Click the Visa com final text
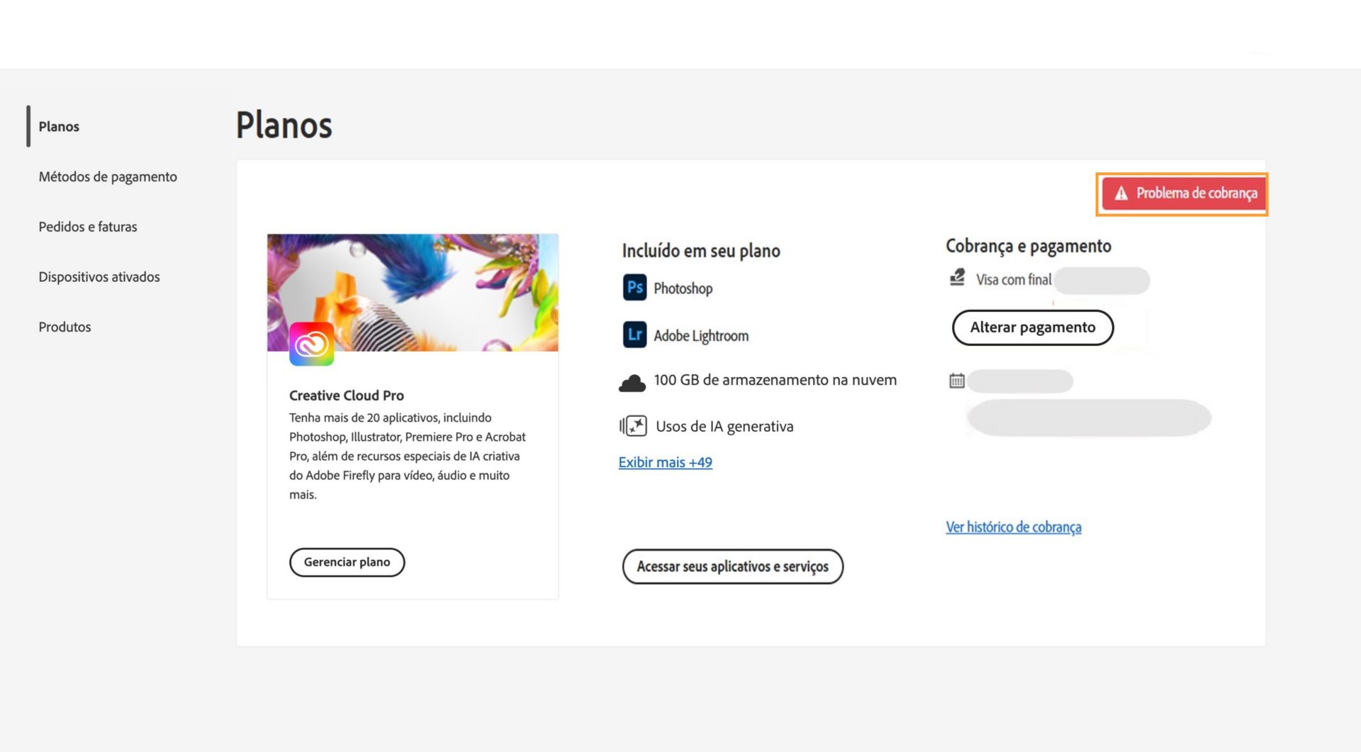The height and width of the screenshot is (752, 1361). click(x=1014, y=280)
